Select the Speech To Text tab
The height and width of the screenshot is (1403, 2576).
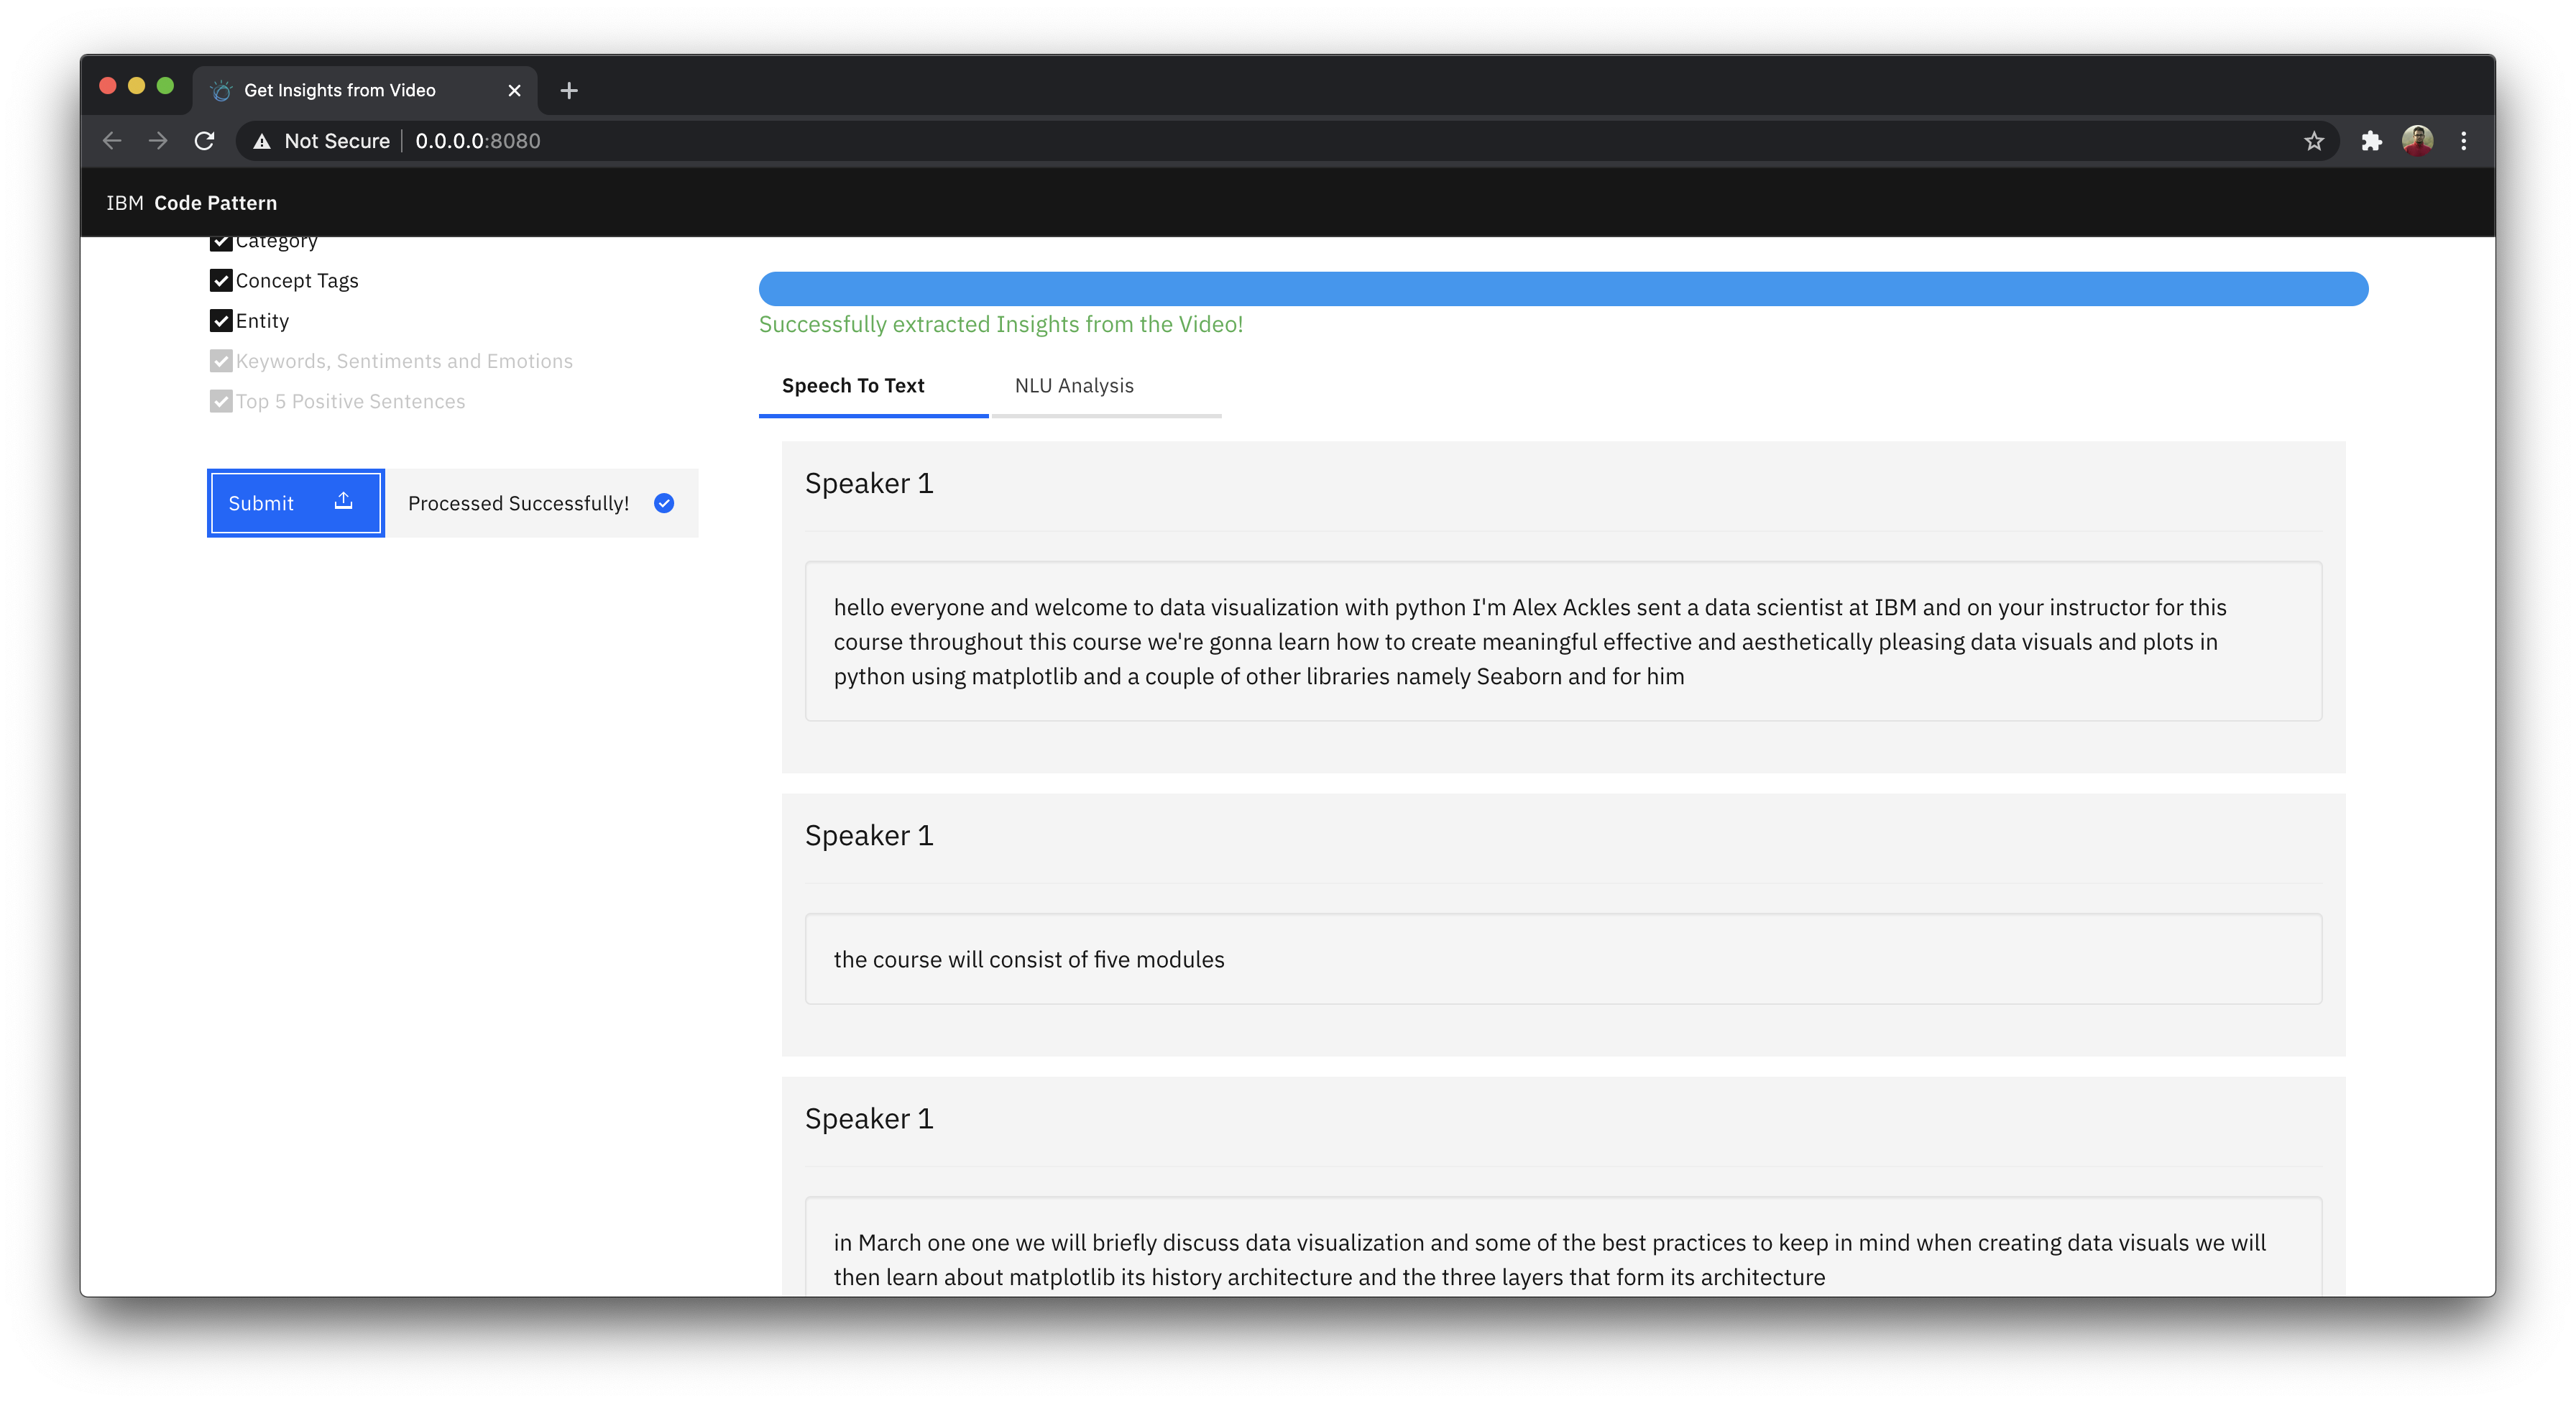[x=853, y=386]
